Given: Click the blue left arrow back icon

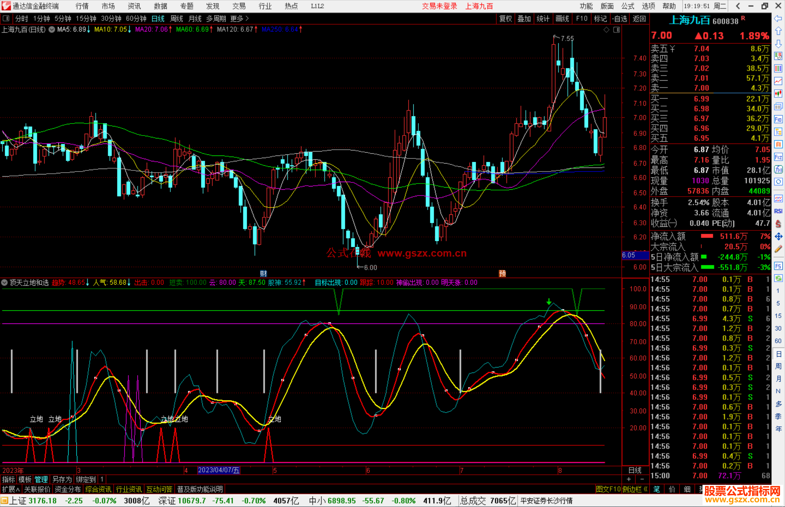Looking at the screenshot, I should (x=778, y=19).
